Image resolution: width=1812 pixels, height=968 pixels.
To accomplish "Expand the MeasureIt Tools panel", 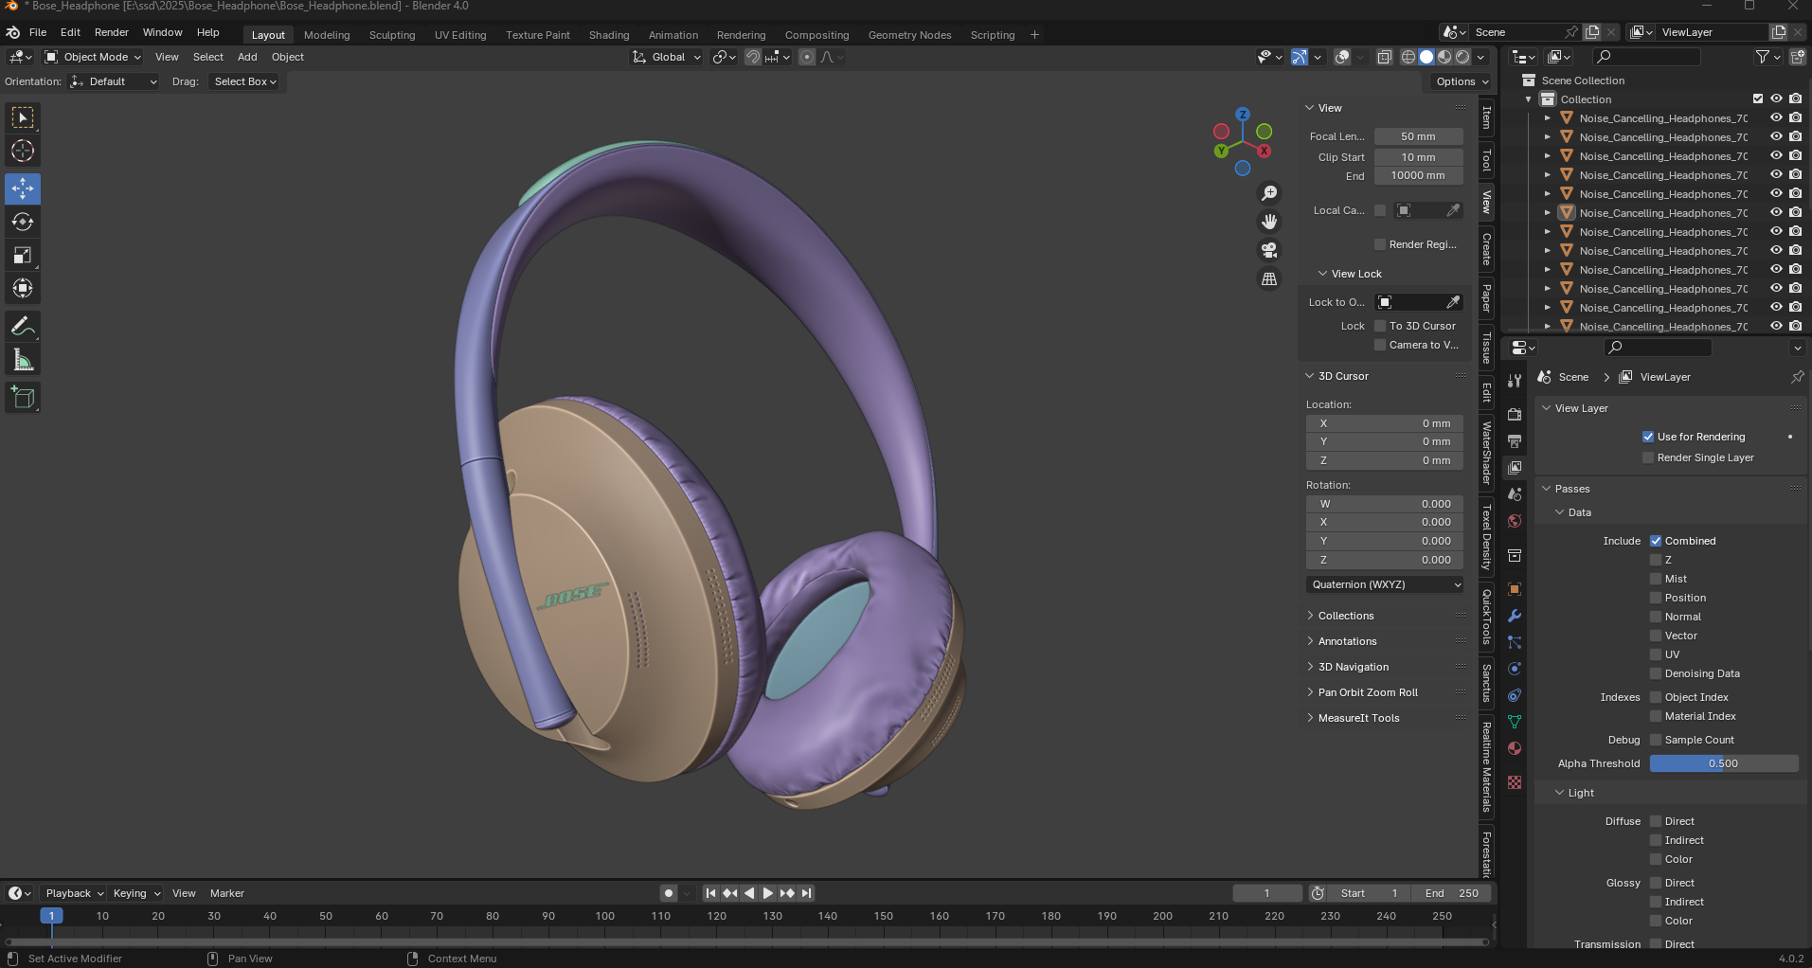I will point(1358,718).
